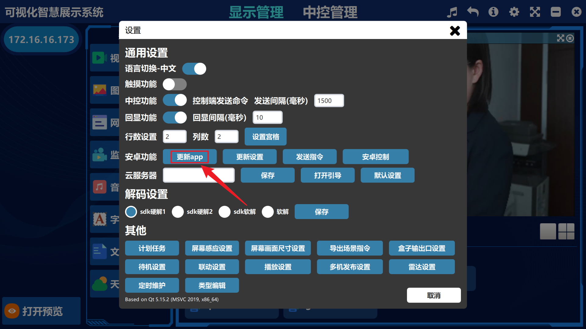This screenshot has width=586, height=329.
Task: Click the music note icon in top bar
Action: [452, 12]
